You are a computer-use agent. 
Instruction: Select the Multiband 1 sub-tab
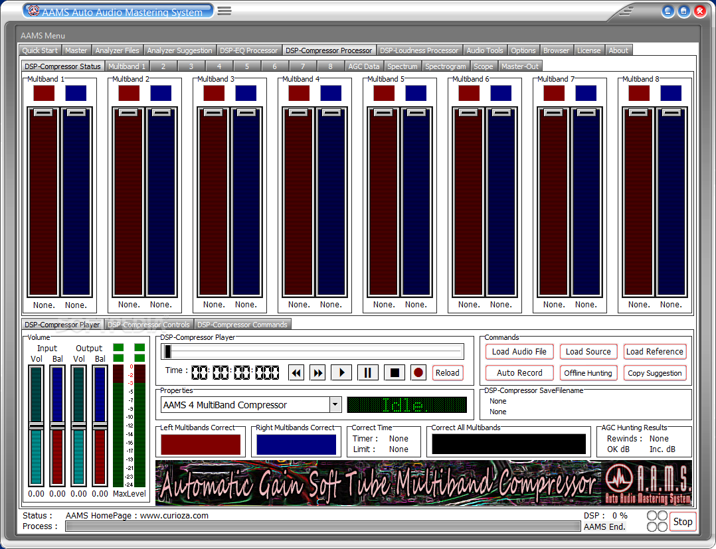(126, 66)
